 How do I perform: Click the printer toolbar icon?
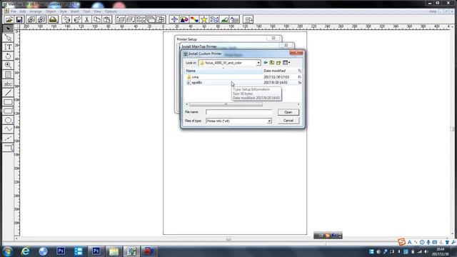(x=53, y=19)
